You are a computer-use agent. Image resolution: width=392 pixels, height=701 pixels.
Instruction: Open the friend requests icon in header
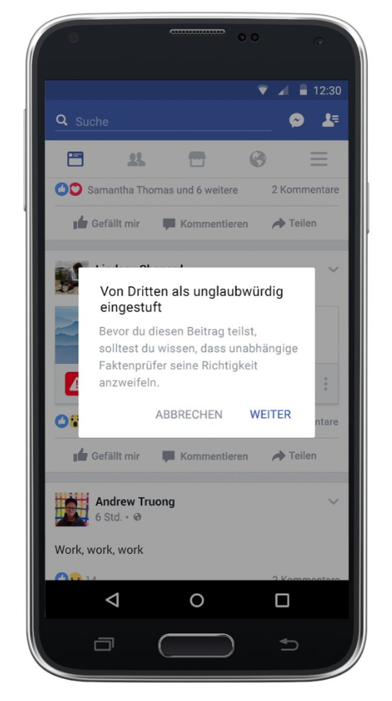coord(330,120)
